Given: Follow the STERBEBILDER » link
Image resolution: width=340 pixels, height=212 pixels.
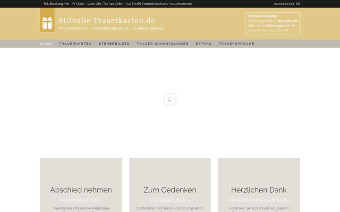Looking at the screenshot, I should [170, 200].
